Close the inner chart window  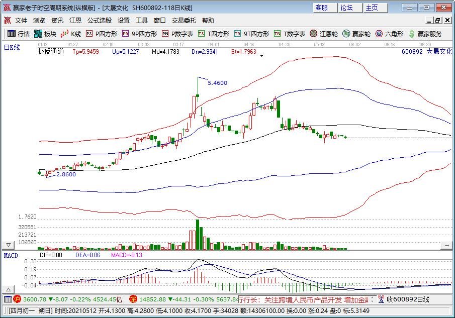click(x=447, y=20)
